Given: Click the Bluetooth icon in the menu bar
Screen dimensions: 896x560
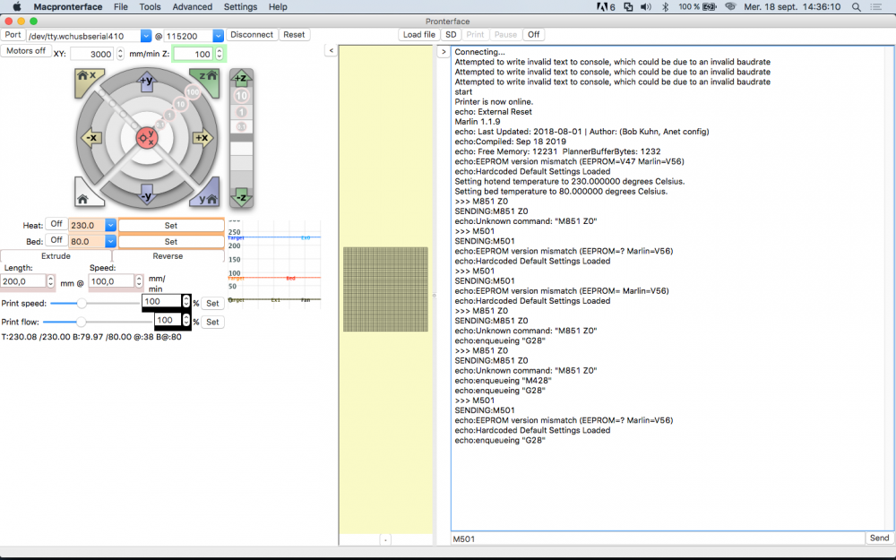Looking at the screenshot, I should [x=665, y=7].
